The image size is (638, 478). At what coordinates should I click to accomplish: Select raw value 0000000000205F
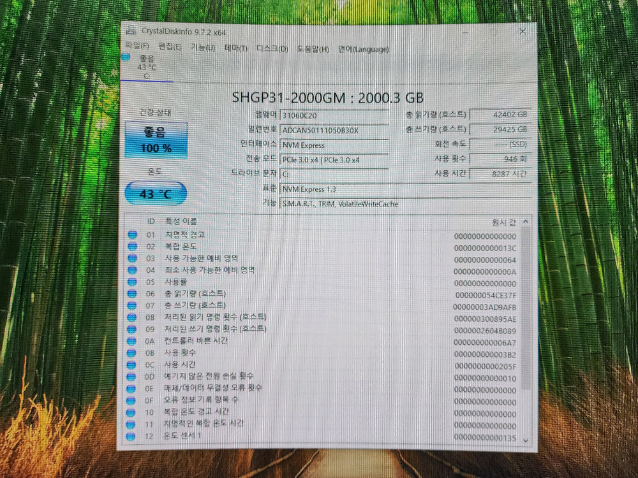click(x=485, y=366)
